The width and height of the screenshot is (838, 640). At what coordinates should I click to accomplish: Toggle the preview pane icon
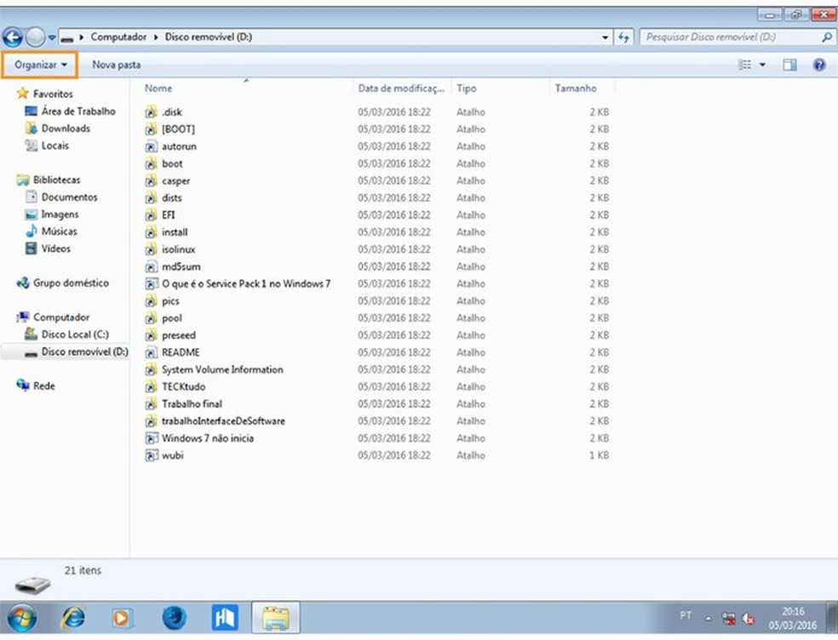coord(789,66)
